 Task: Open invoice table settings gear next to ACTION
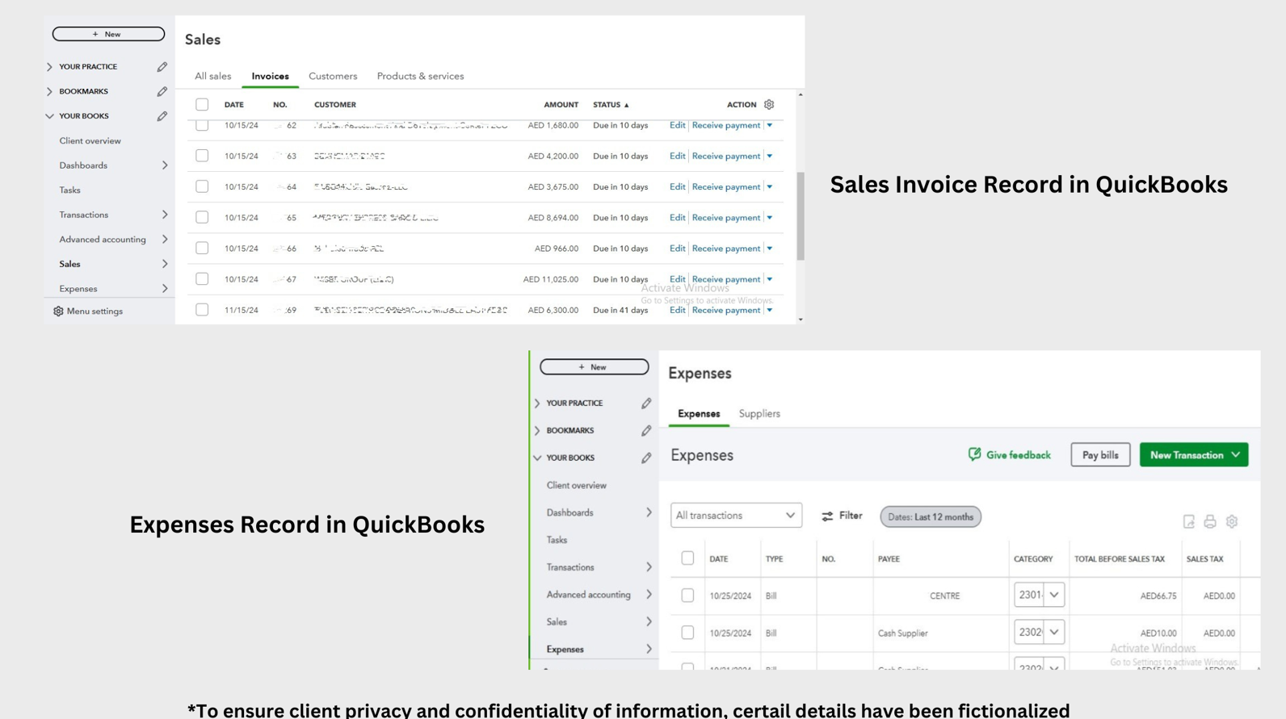[769, 104]
